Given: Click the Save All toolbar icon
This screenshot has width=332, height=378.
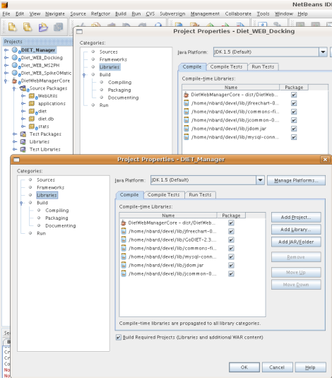Looking at the screenshot, I should click(x=58, y=27).
